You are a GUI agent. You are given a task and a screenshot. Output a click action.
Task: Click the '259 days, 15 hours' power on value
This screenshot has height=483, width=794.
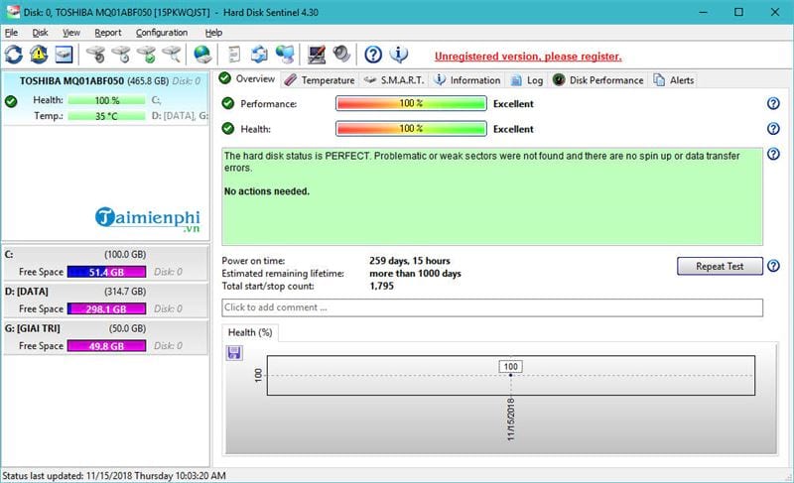pyautogui.click(x=409, y=261)
